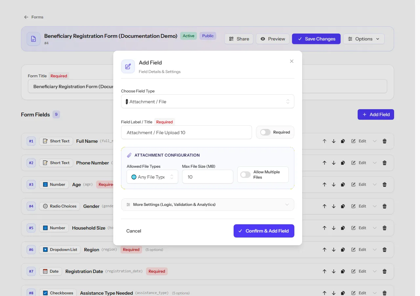
Task: Move Full Name field up
Action: (x=325, y=141)
